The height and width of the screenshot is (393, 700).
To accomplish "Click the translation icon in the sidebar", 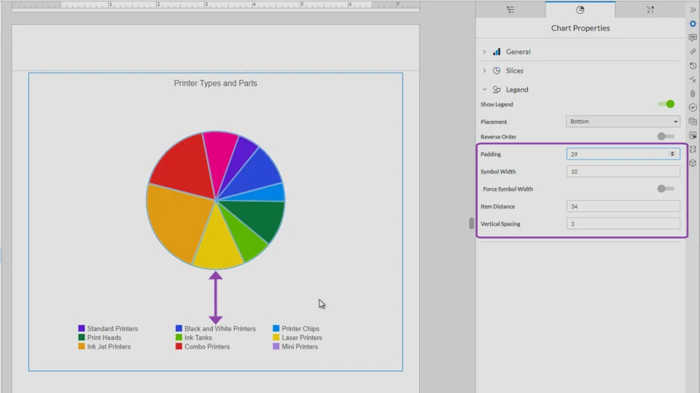I will point(693,149).
